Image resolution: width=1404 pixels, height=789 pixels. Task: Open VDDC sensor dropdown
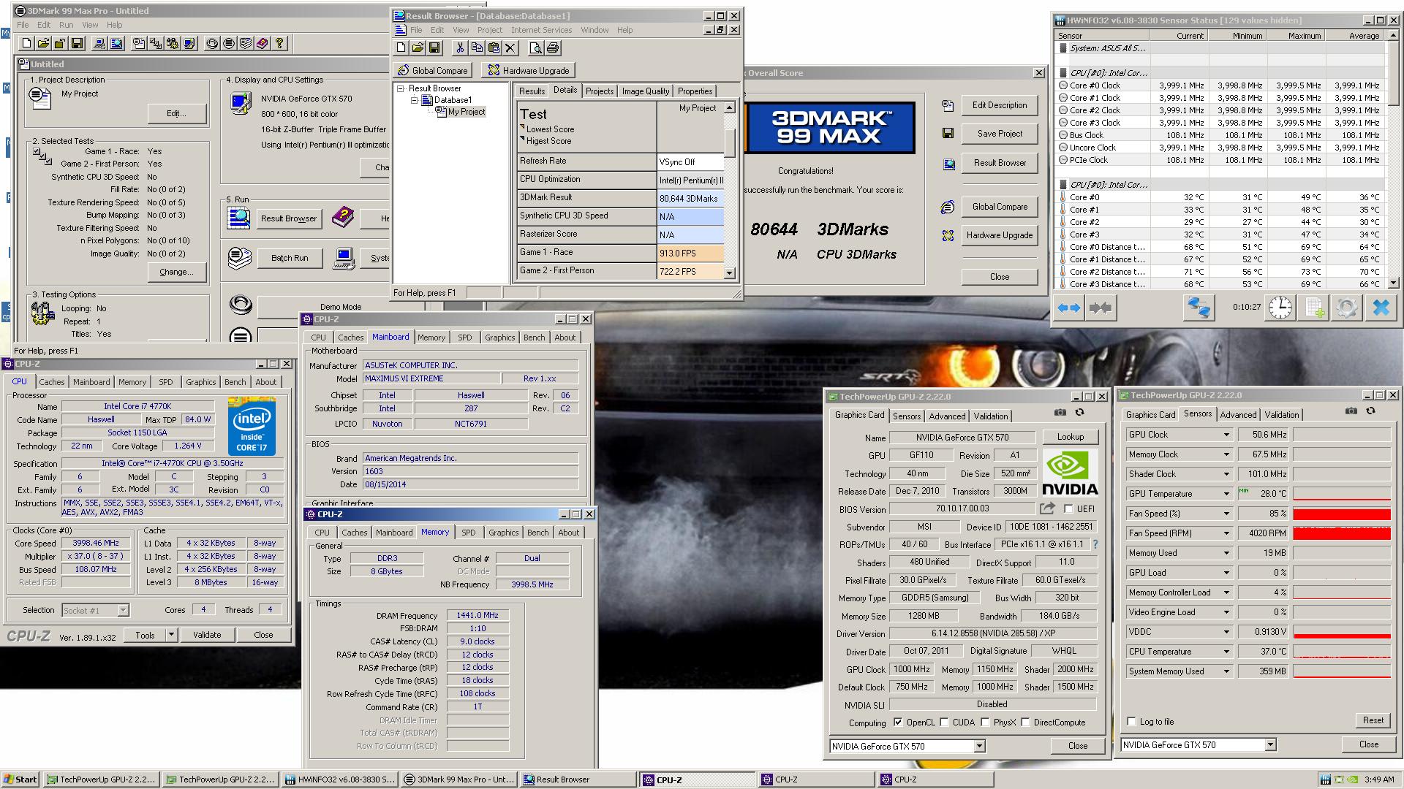click(1226, 632)
